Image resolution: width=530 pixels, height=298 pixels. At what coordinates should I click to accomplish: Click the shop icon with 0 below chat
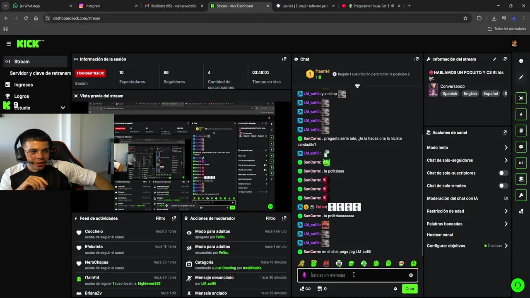322,289
